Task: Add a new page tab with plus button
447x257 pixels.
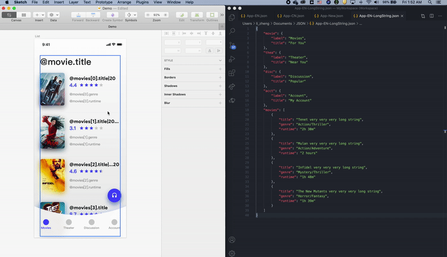Action: 222,26
